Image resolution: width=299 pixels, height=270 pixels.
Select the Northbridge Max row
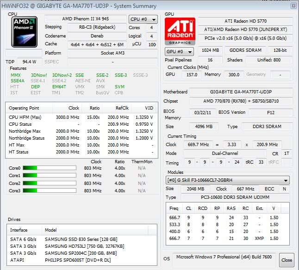tap(81, 131)
